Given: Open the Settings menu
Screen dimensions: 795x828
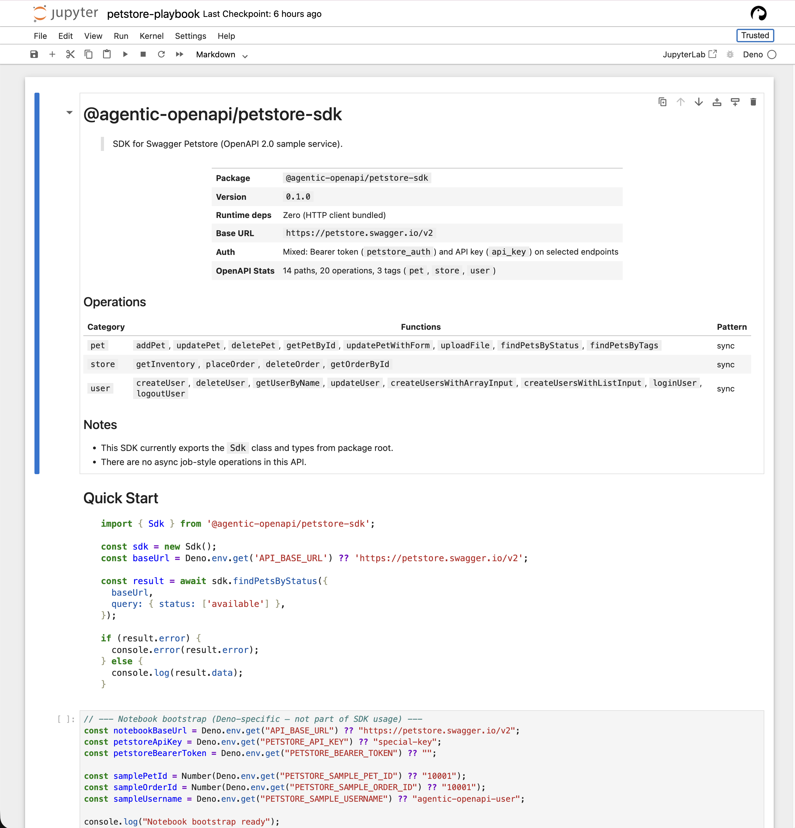Looking at the screenshot, I should pos(190,36).
